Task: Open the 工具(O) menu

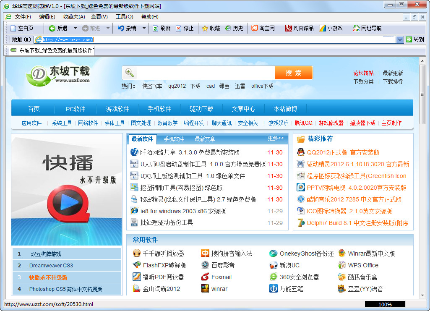Action: click(x=124, y=17)
